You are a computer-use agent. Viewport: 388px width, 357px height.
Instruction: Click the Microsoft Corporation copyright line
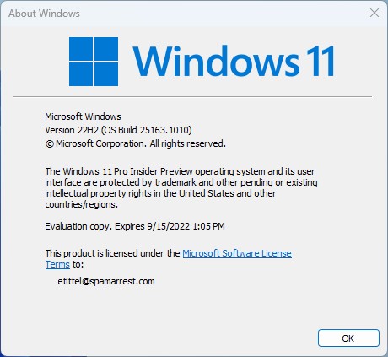(x=135, y=143)
